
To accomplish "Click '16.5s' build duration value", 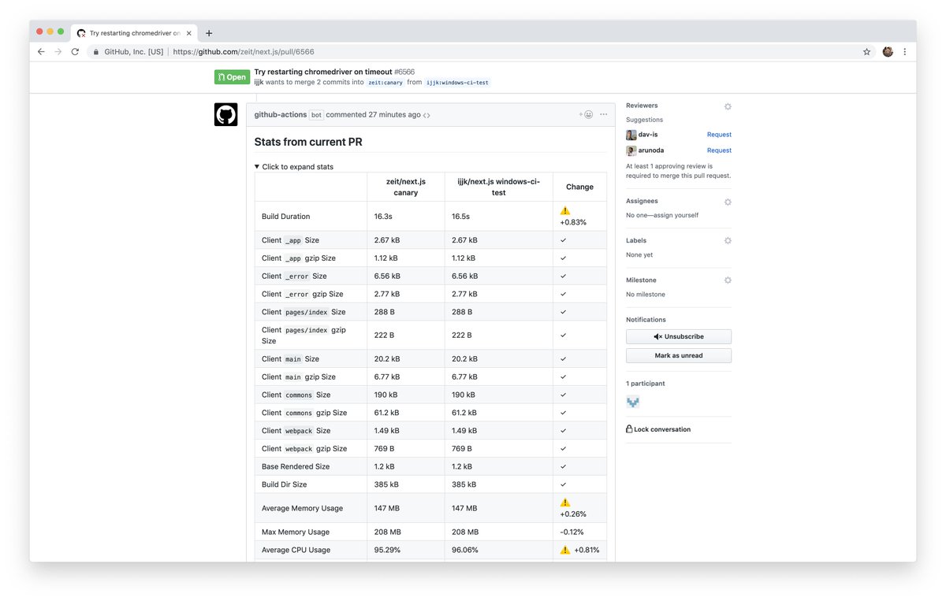I will [x=460, y=217].
